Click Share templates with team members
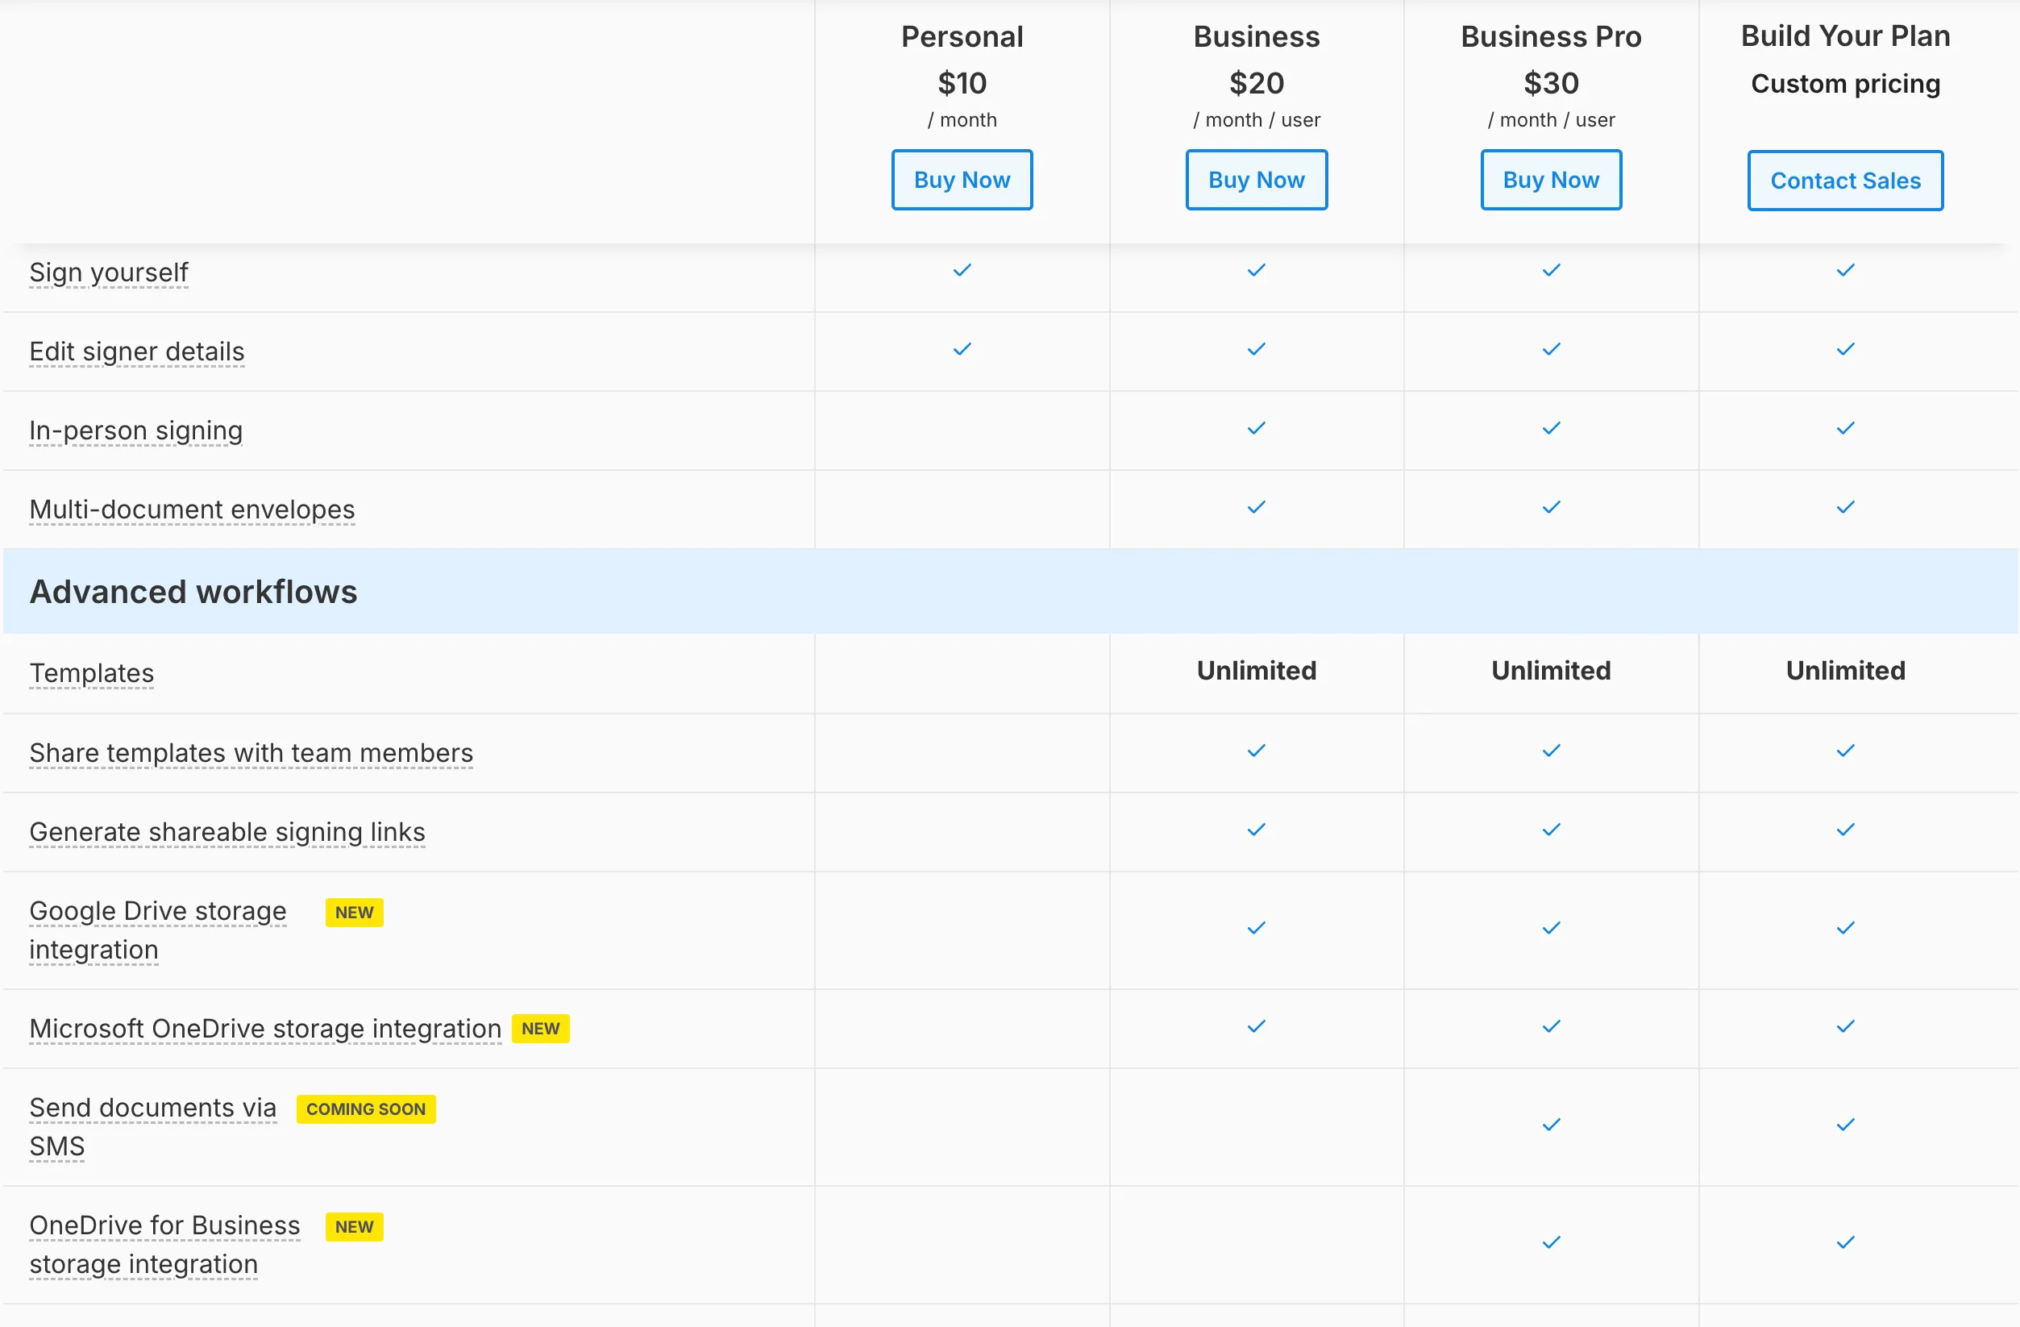Screen dimensions: 2020x1327 pyautogui.click(x=251, y=753)
